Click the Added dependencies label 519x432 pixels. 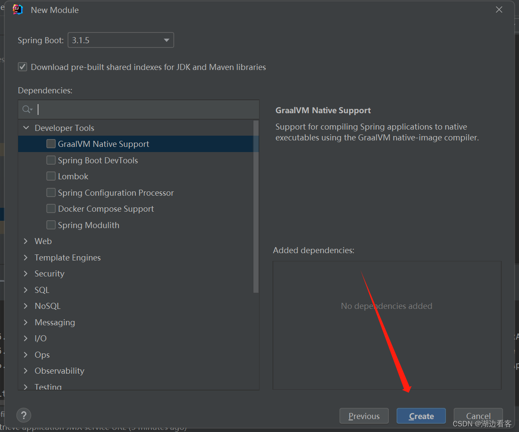[x=314, y=250]
